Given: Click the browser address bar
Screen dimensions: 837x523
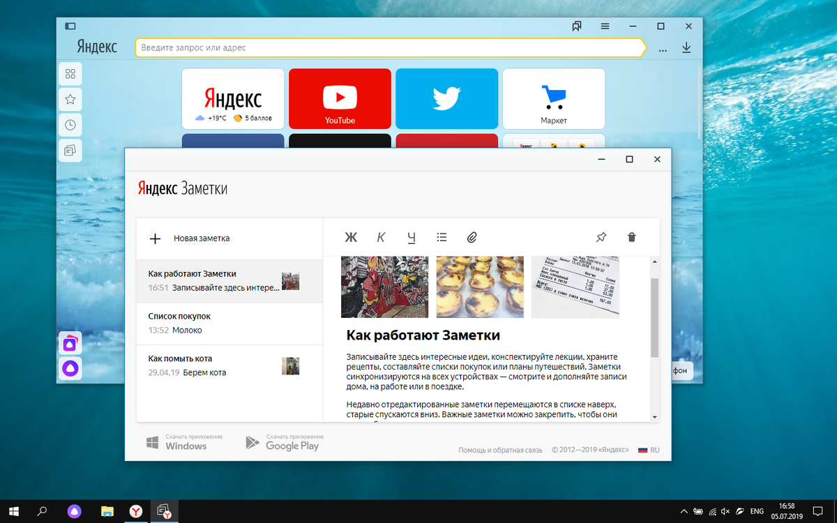Looking at the screenshot, I should (389, 47).
